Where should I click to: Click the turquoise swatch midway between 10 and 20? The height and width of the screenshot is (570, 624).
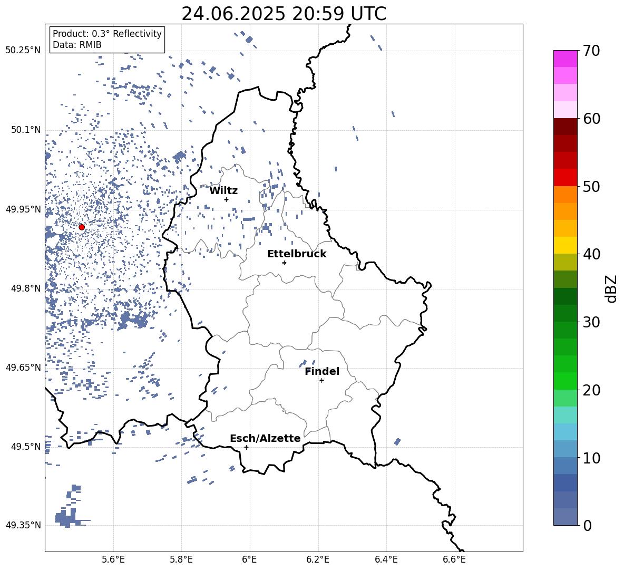(565, 415)
